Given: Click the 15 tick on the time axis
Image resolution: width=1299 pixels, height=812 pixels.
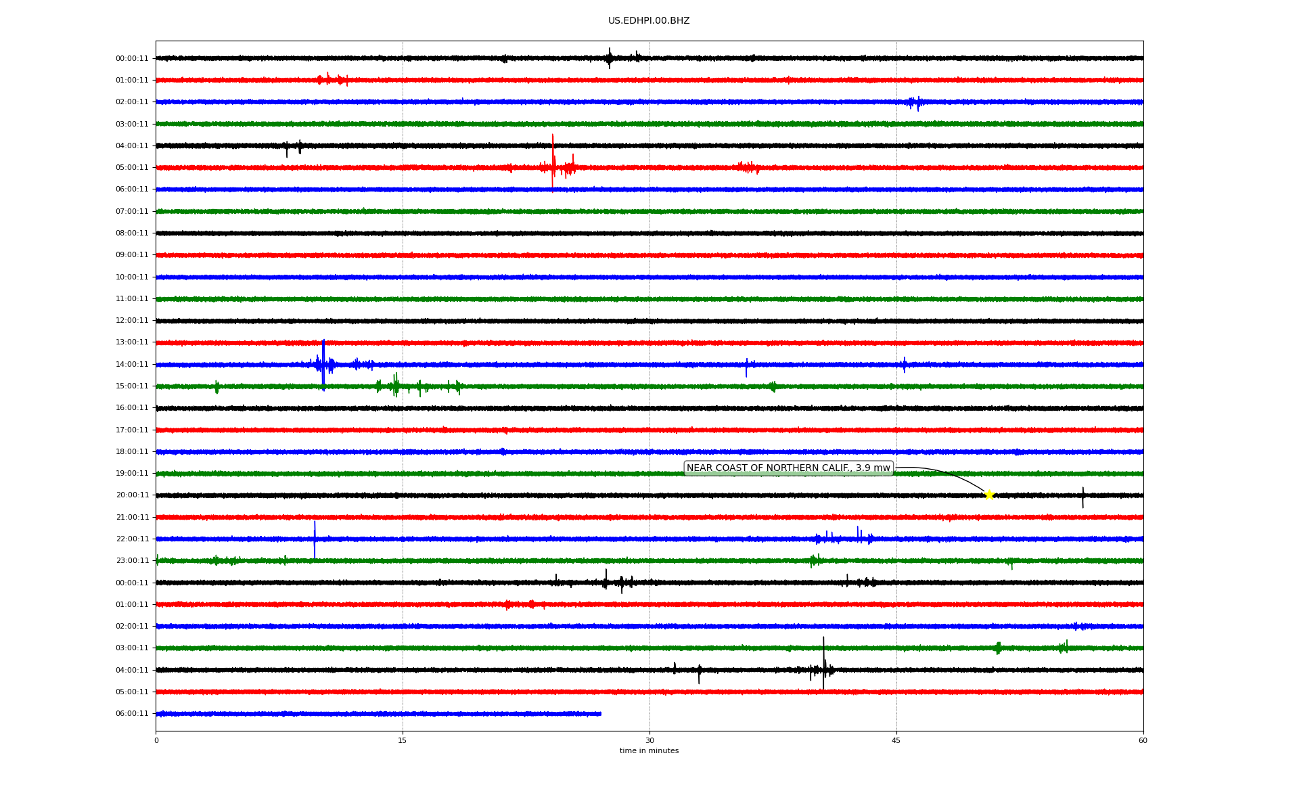Looking at the screenshot, I should (403, 740).
